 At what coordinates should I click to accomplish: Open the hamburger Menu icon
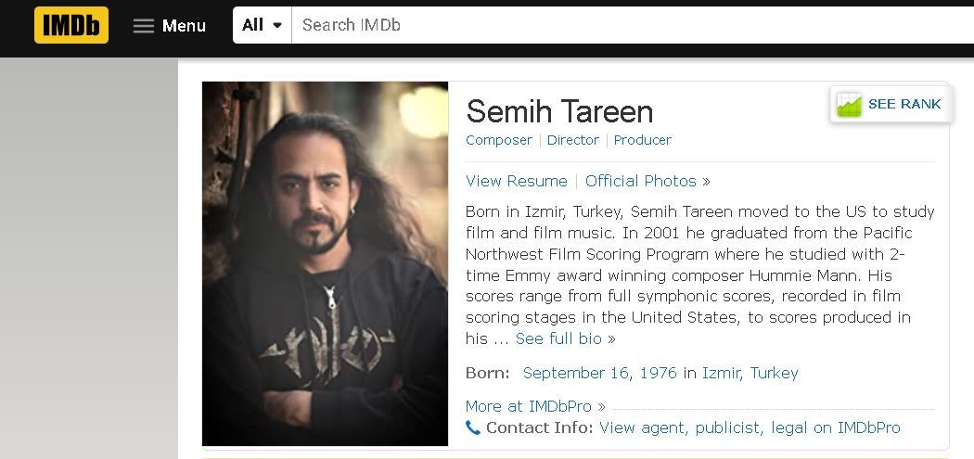tap(144, 26)
